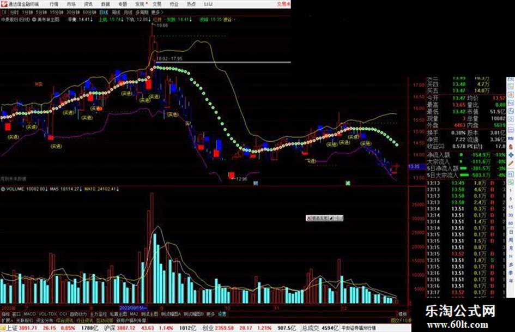Viewport: 515px width, 332px height.
Task: Click the top-right 交易 trading button
Action: pyautogui.click(x=283, y=4)
